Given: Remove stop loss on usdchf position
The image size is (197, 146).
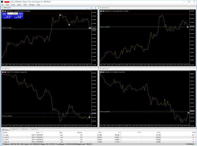Looking at the screenshot, I should tap(121, 139).
